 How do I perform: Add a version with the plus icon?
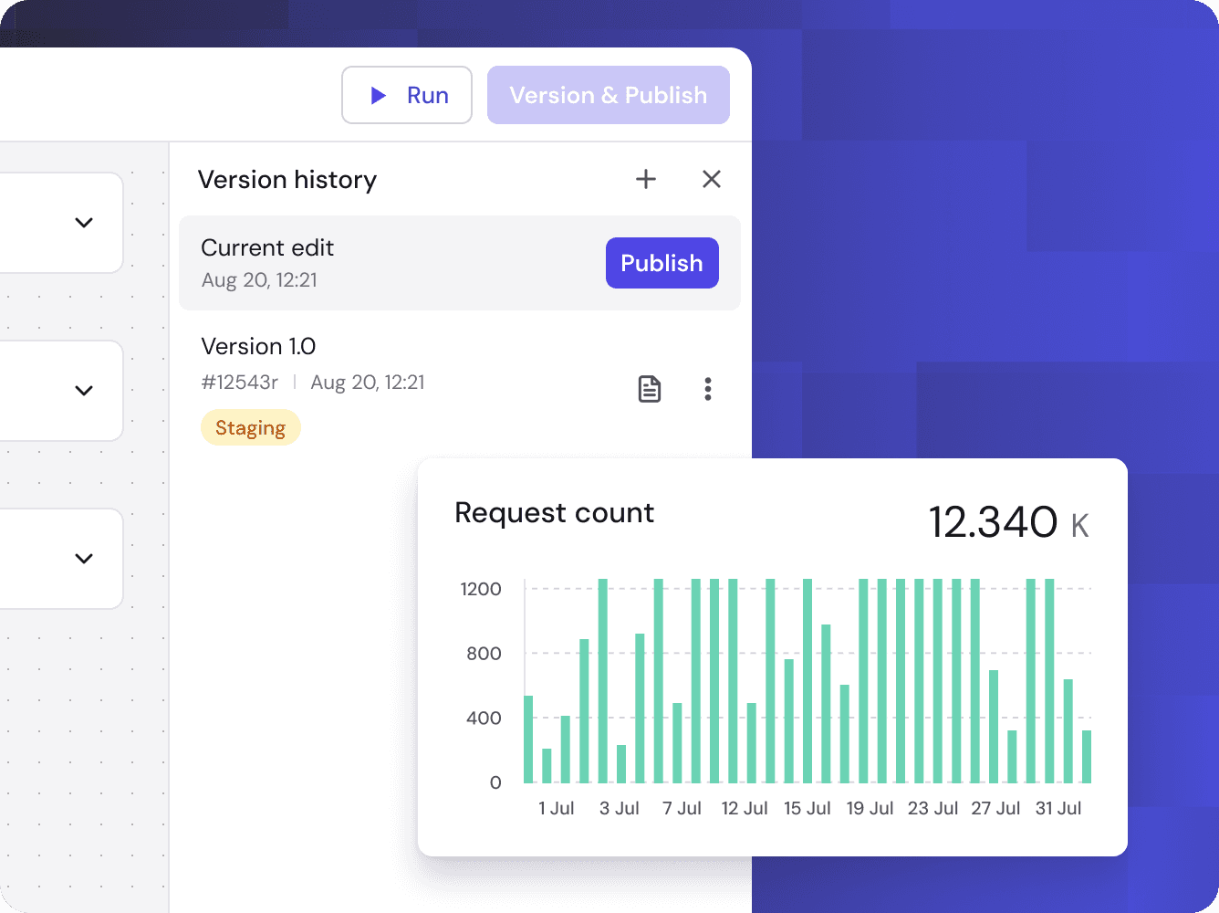(646, 179)
